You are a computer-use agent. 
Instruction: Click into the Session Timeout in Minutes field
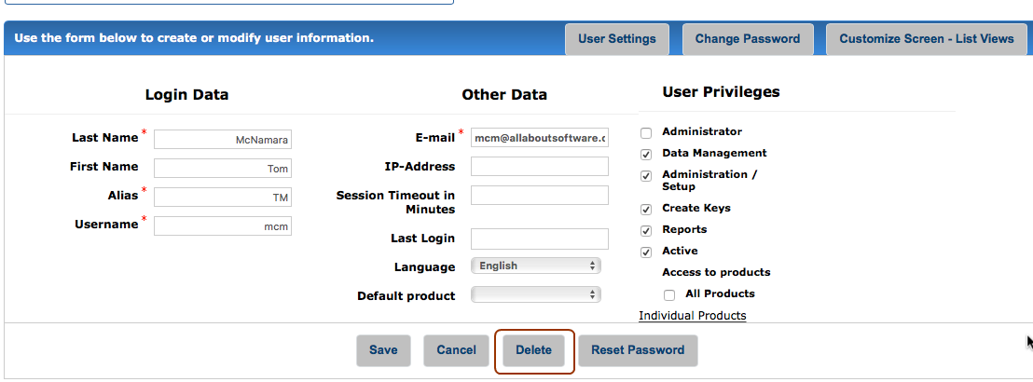click(540, 195)
